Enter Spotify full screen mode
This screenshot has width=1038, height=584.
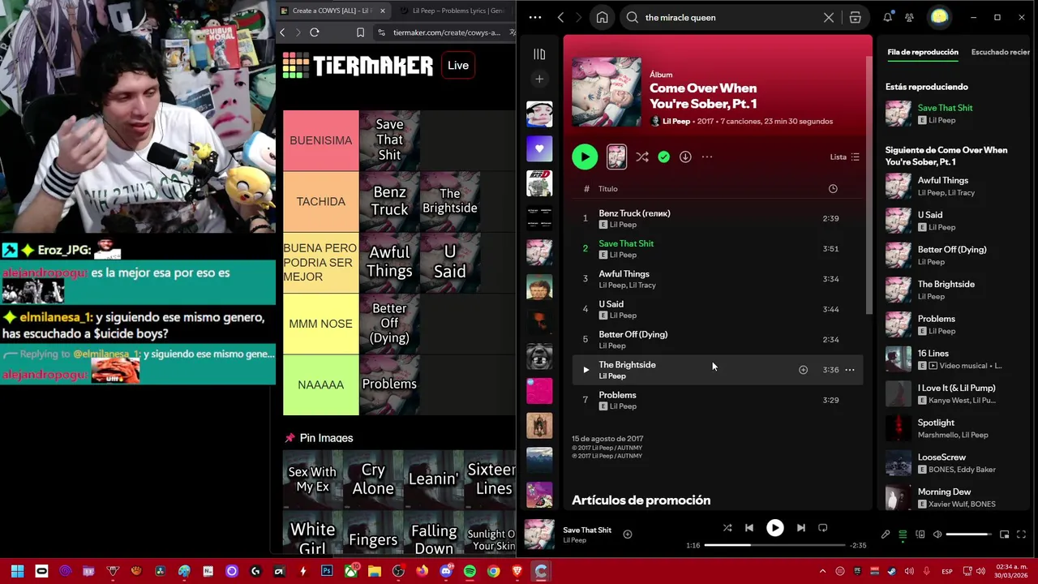pyautogui.click(x=1021, y=535)
